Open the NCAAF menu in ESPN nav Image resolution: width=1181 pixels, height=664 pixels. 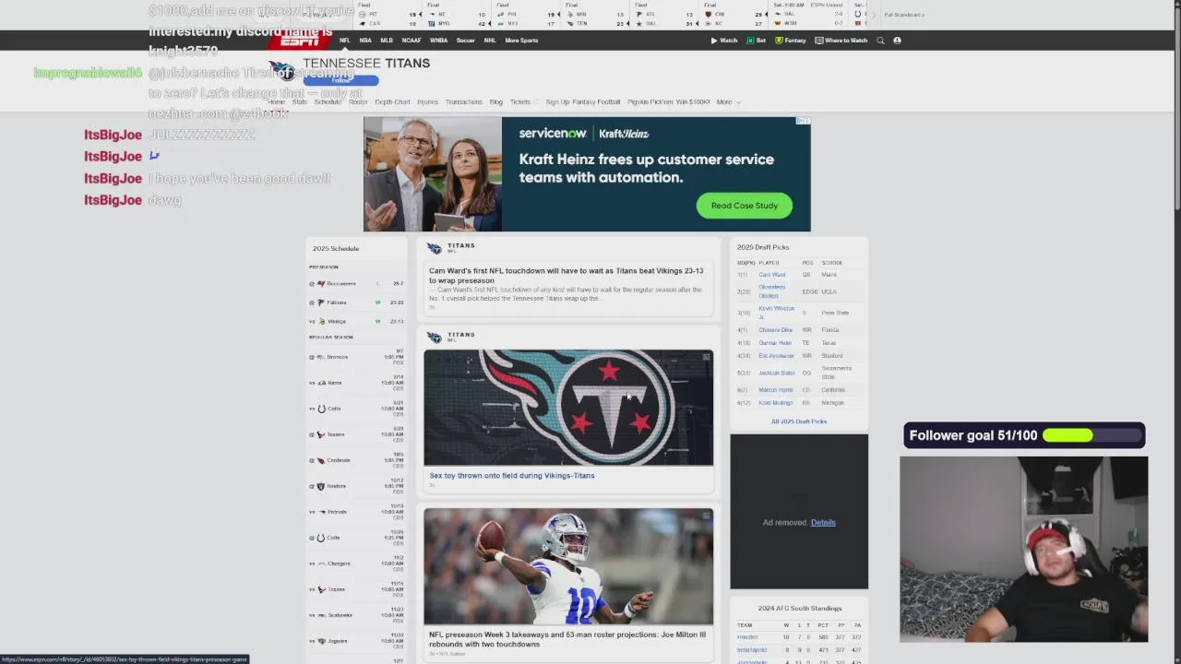412,41
